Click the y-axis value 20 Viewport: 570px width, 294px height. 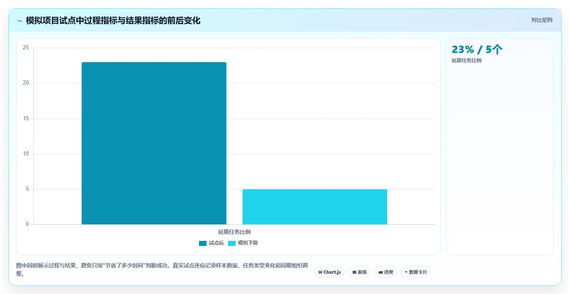coord(26,83)
